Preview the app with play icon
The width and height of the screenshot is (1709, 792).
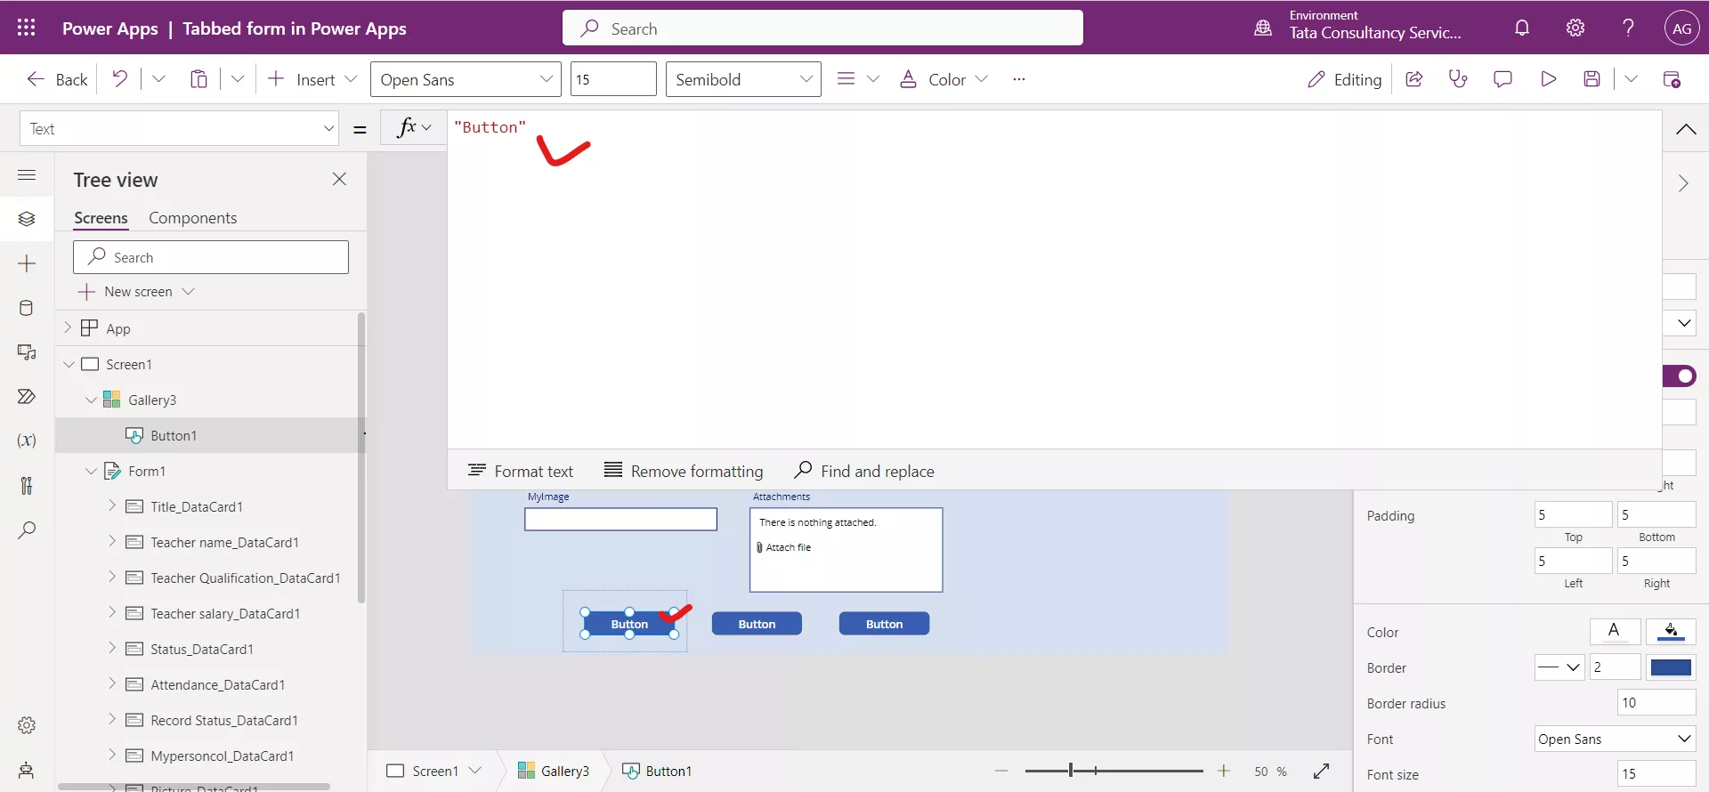coord(1548,79)
